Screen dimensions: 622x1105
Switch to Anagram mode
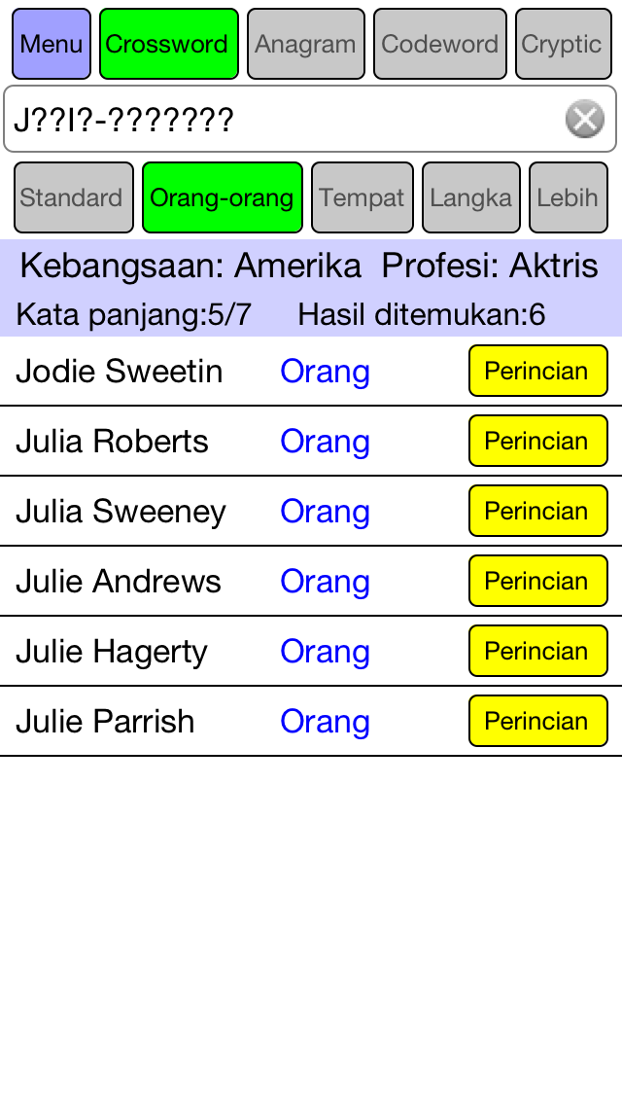[306, 44]
